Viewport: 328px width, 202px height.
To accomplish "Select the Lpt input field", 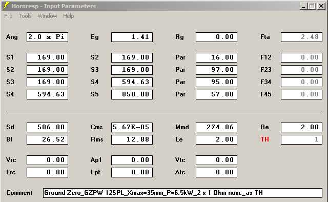I will coord(132,172).
